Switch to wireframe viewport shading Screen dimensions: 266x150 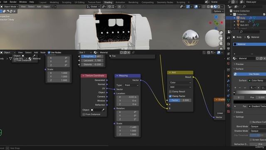coord(208,7)
